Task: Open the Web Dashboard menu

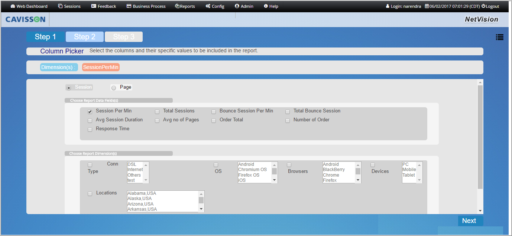Action: click(x=29, y=6)
